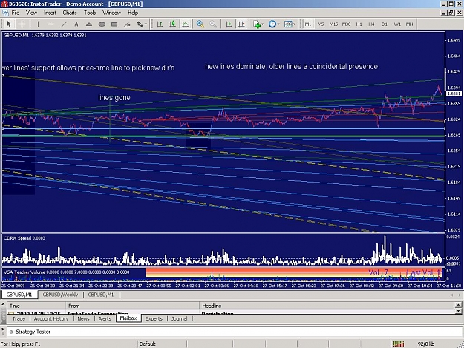Viewport: 464px width, 348px height.
Task: Select the Trendline by angle tool
Action: (127, 24)
